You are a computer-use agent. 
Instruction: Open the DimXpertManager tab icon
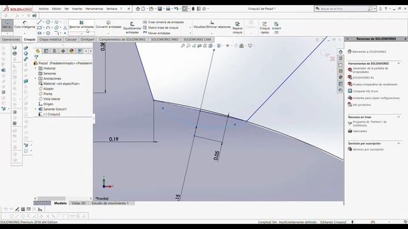coord(63,51)
